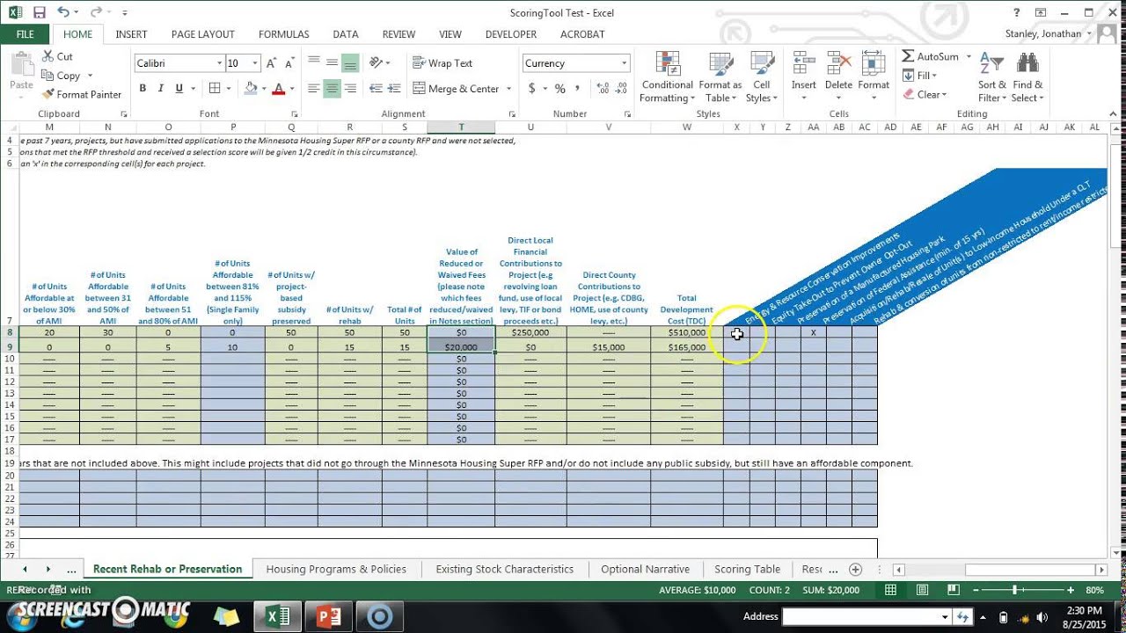The height and width of the screenshot is (633, 1126).
Task: Switch to the DEVELOPER tab
Action: (x=511, y=34)
